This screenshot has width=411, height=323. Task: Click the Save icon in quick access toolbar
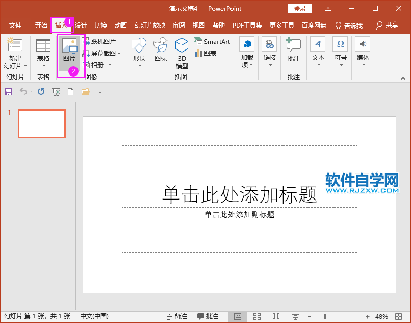coord(9,91)
